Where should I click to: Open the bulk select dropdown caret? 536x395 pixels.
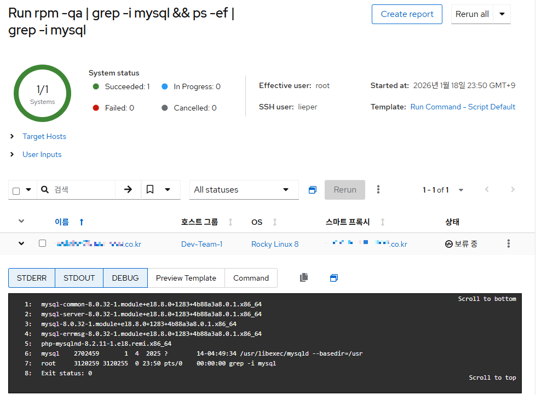point(28,189)
